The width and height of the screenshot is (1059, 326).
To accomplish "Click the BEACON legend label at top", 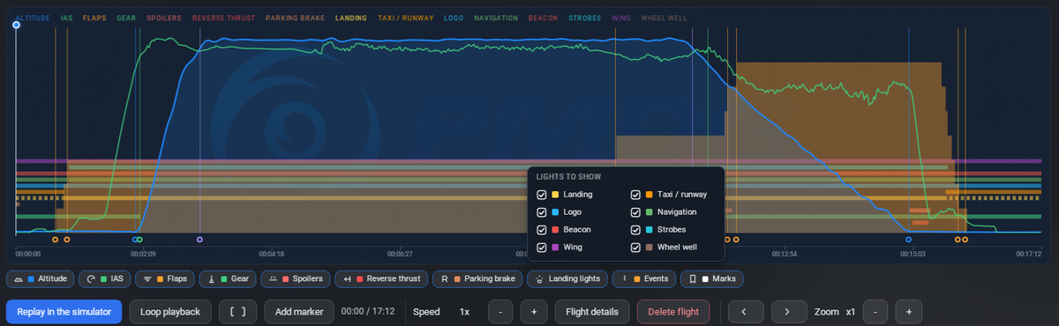I will [x=544, y=18].
